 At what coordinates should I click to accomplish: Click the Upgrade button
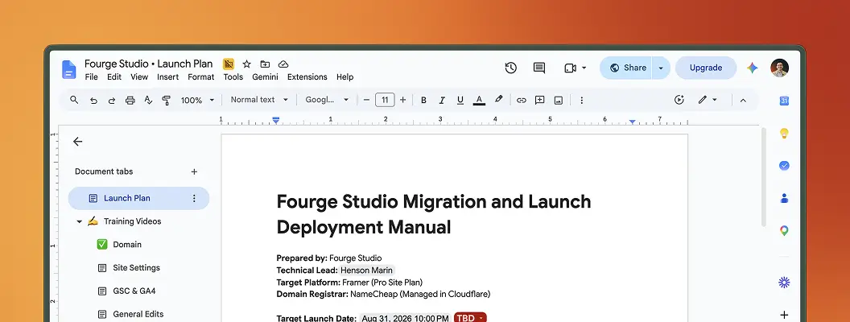(x=706, y=68)
